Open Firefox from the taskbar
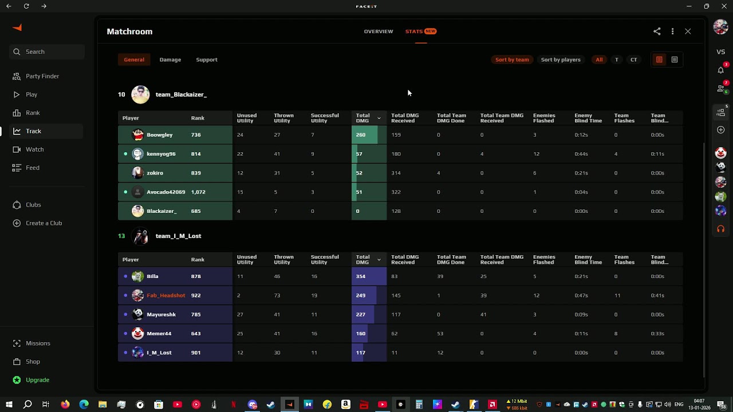This screenshot has width=733, height=412. coord(65,405)
